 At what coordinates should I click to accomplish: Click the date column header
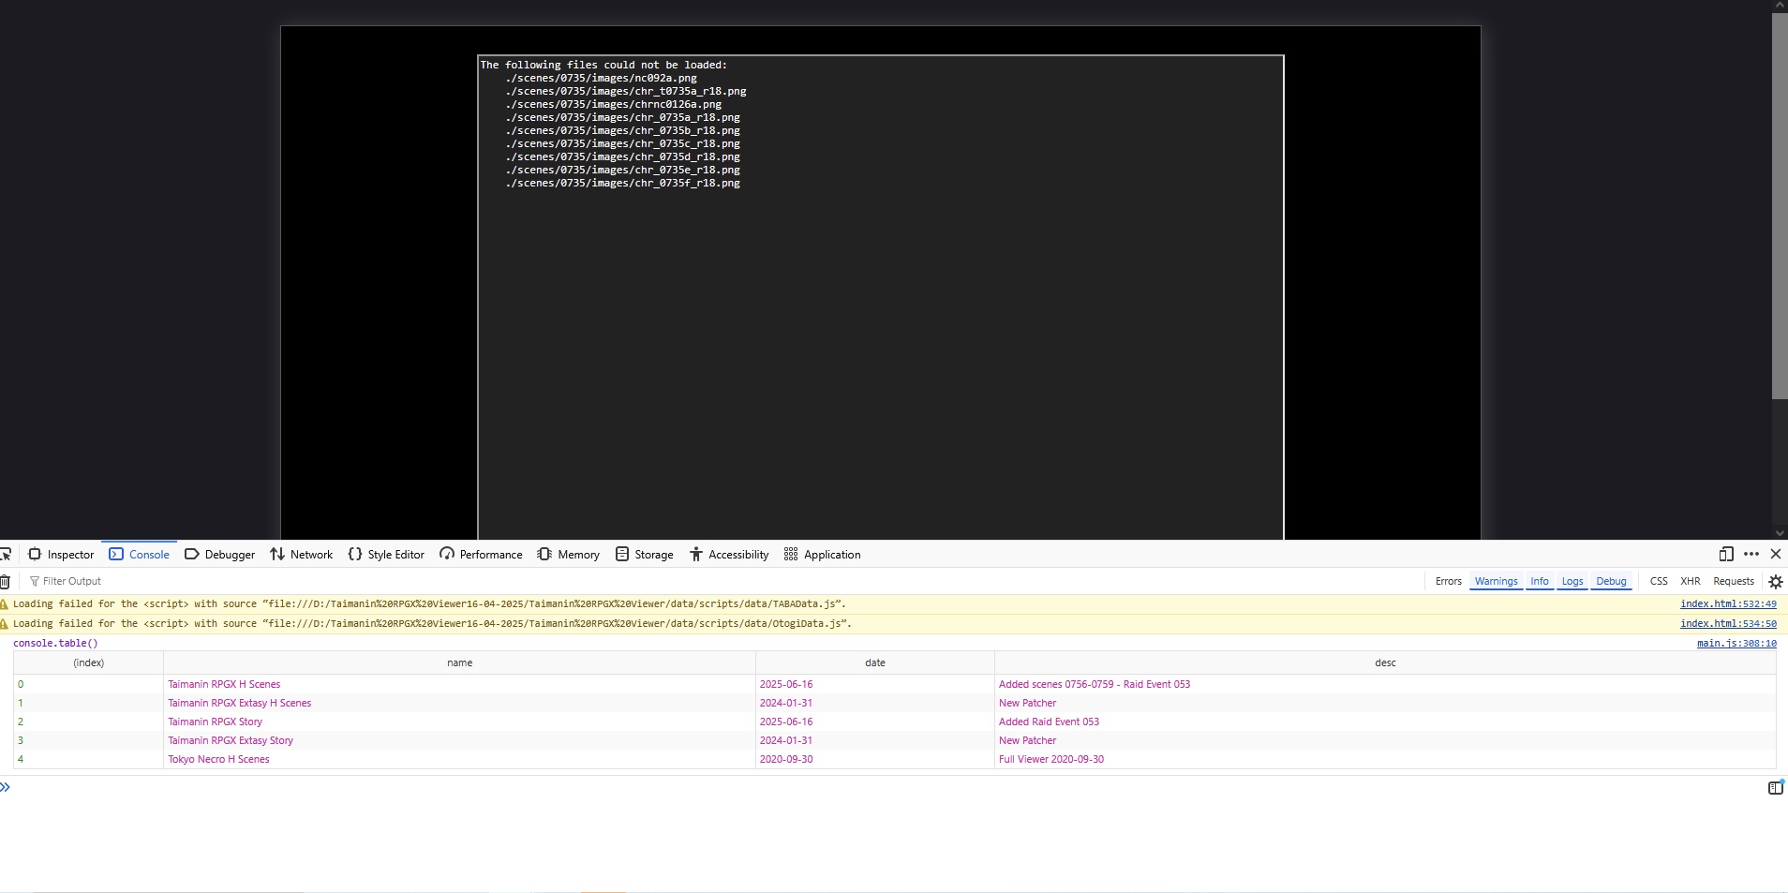pos(875,662)
